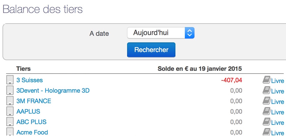
Task: Click the building icon beside 3M FRANCE
Action: [x=10, y=101]
